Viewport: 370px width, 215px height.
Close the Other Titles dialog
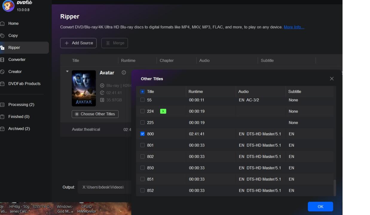[331, 79]
